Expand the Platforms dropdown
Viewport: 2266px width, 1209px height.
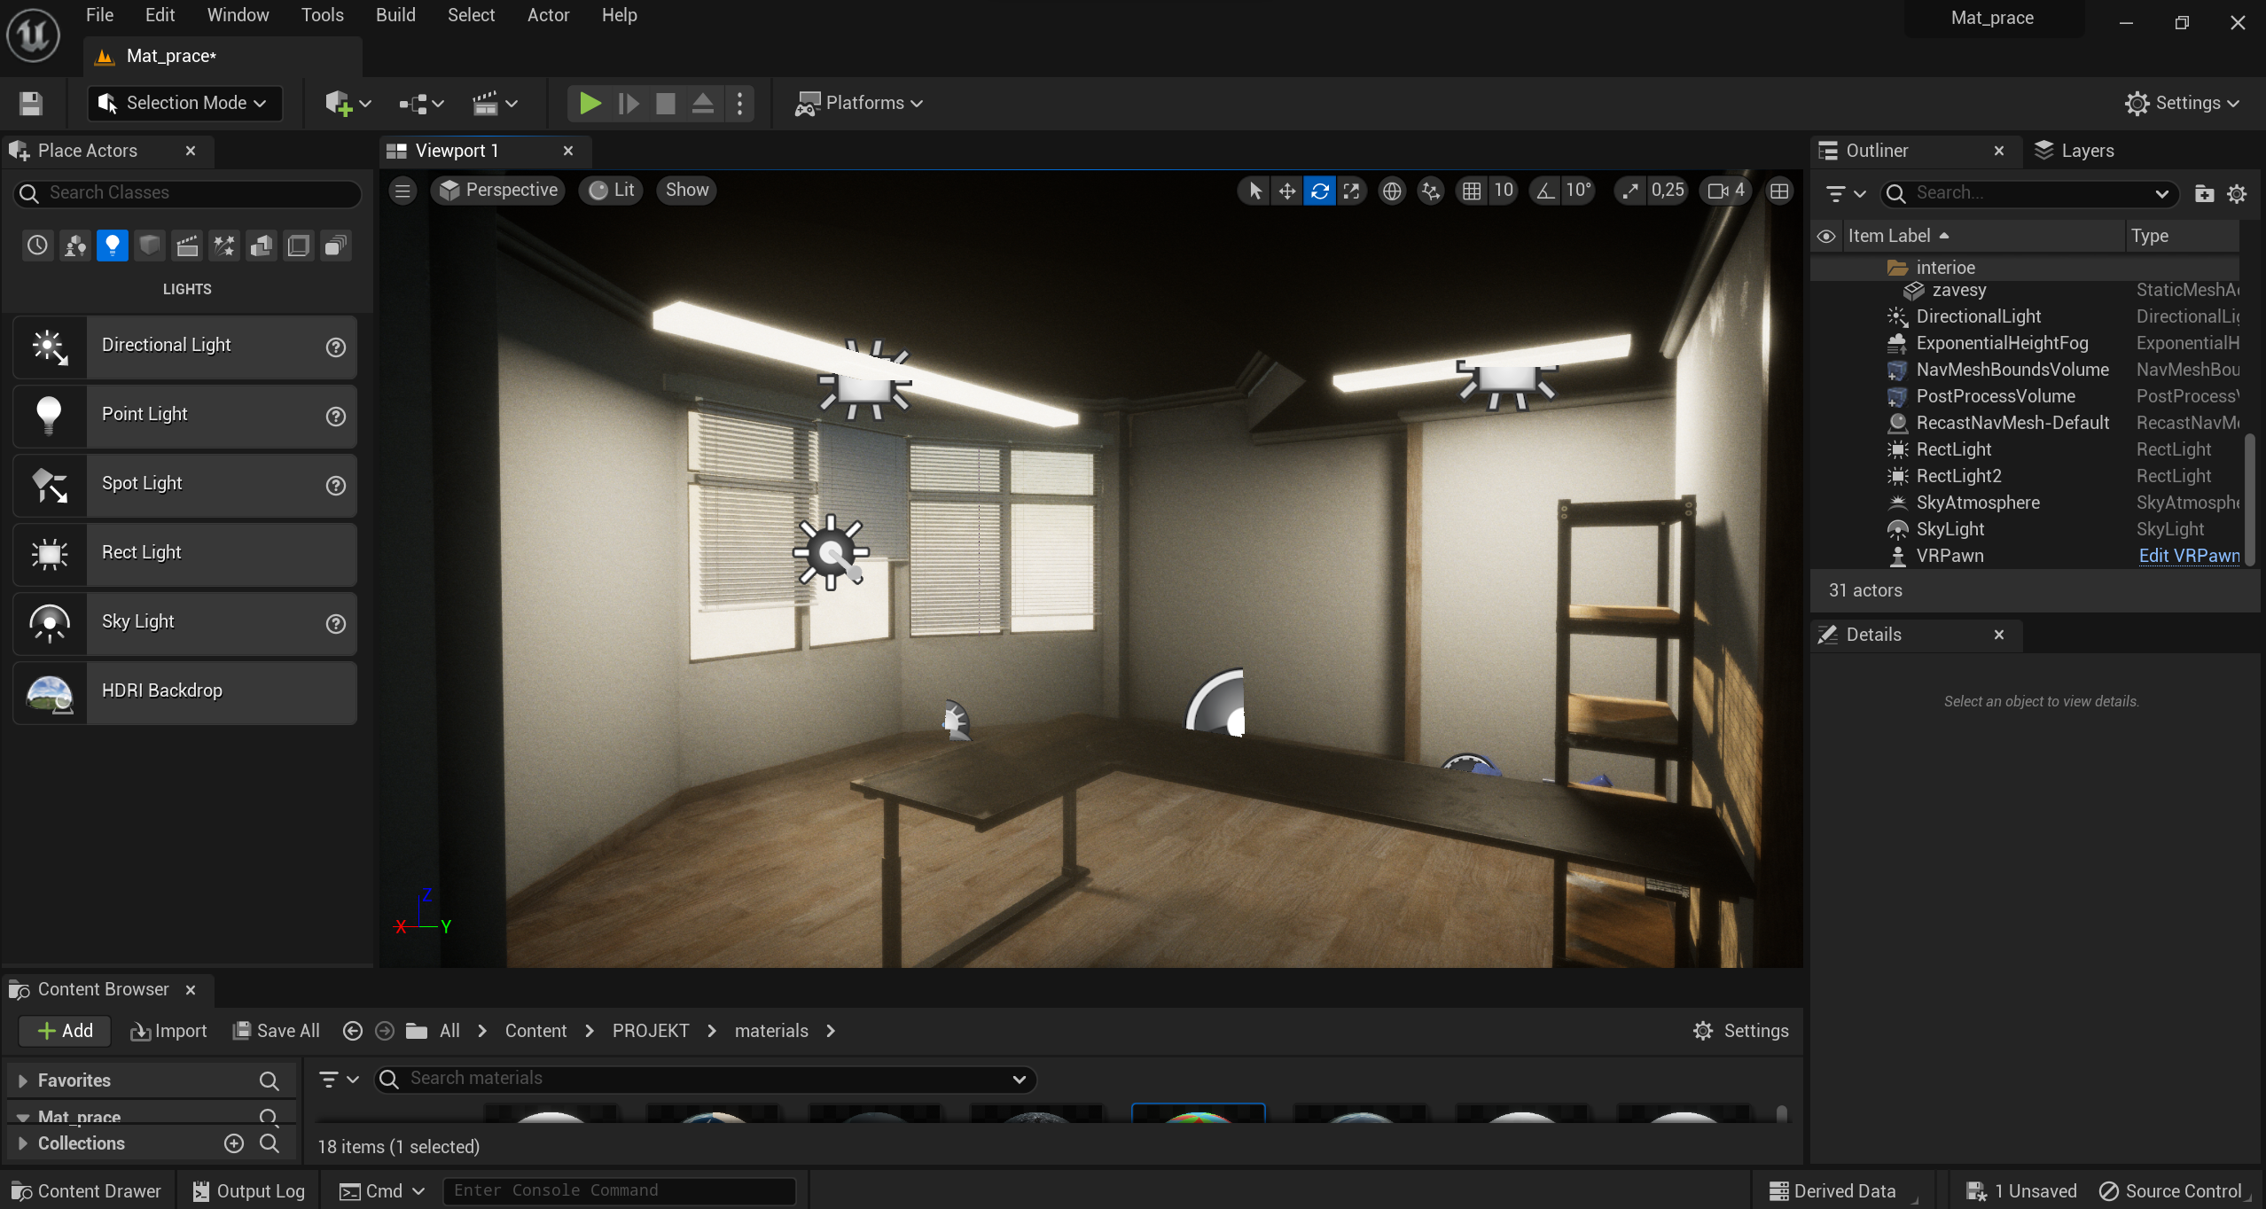tap(858, 103)
